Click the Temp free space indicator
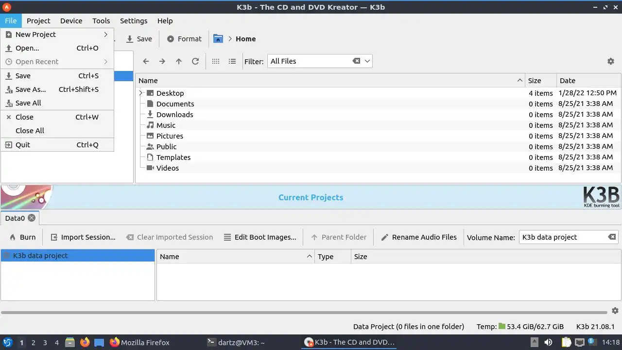This screenshot has height=350, width=622. click(520, 327)
